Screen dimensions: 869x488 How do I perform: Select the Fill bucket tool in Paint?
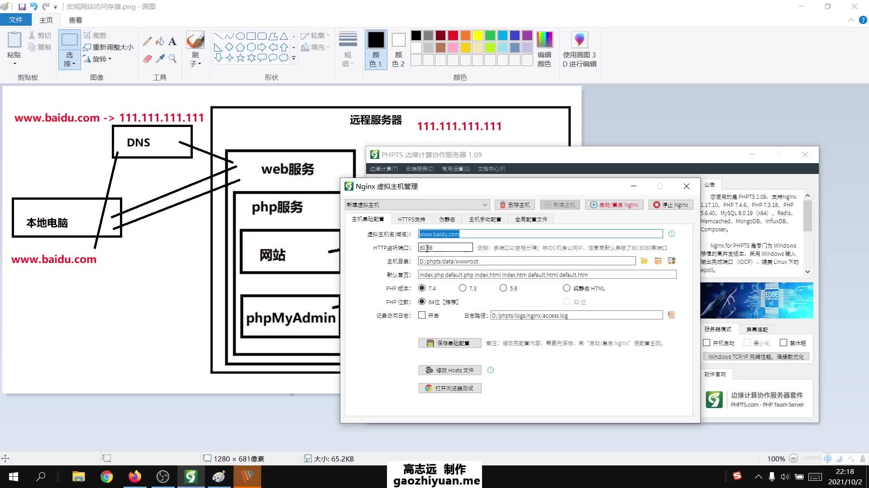tap(160, 41)
